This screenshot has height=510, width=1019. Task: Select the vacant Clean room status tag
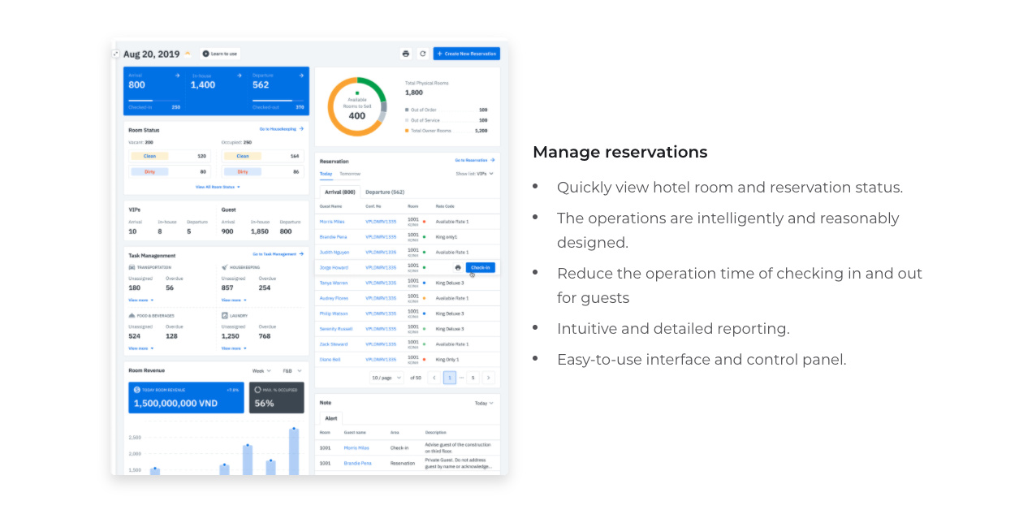coord(150,156)
